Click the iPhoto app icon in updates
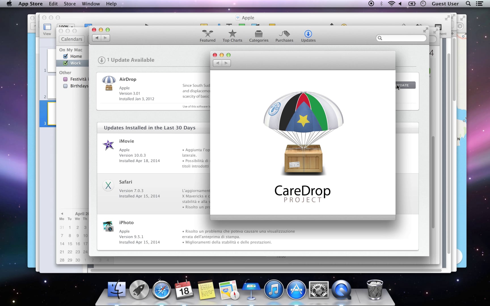Viewport: 490px width, 306px height. (x=108, y=226)
